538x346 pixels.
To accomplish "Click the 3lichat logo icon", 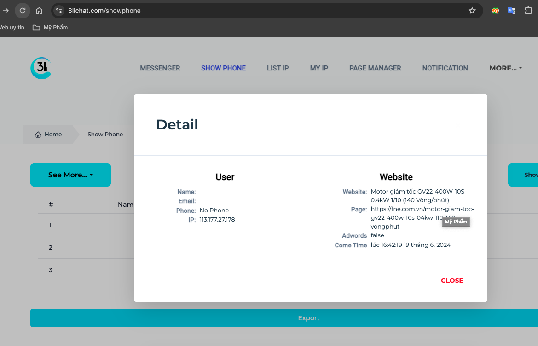I will pos(40,68).
